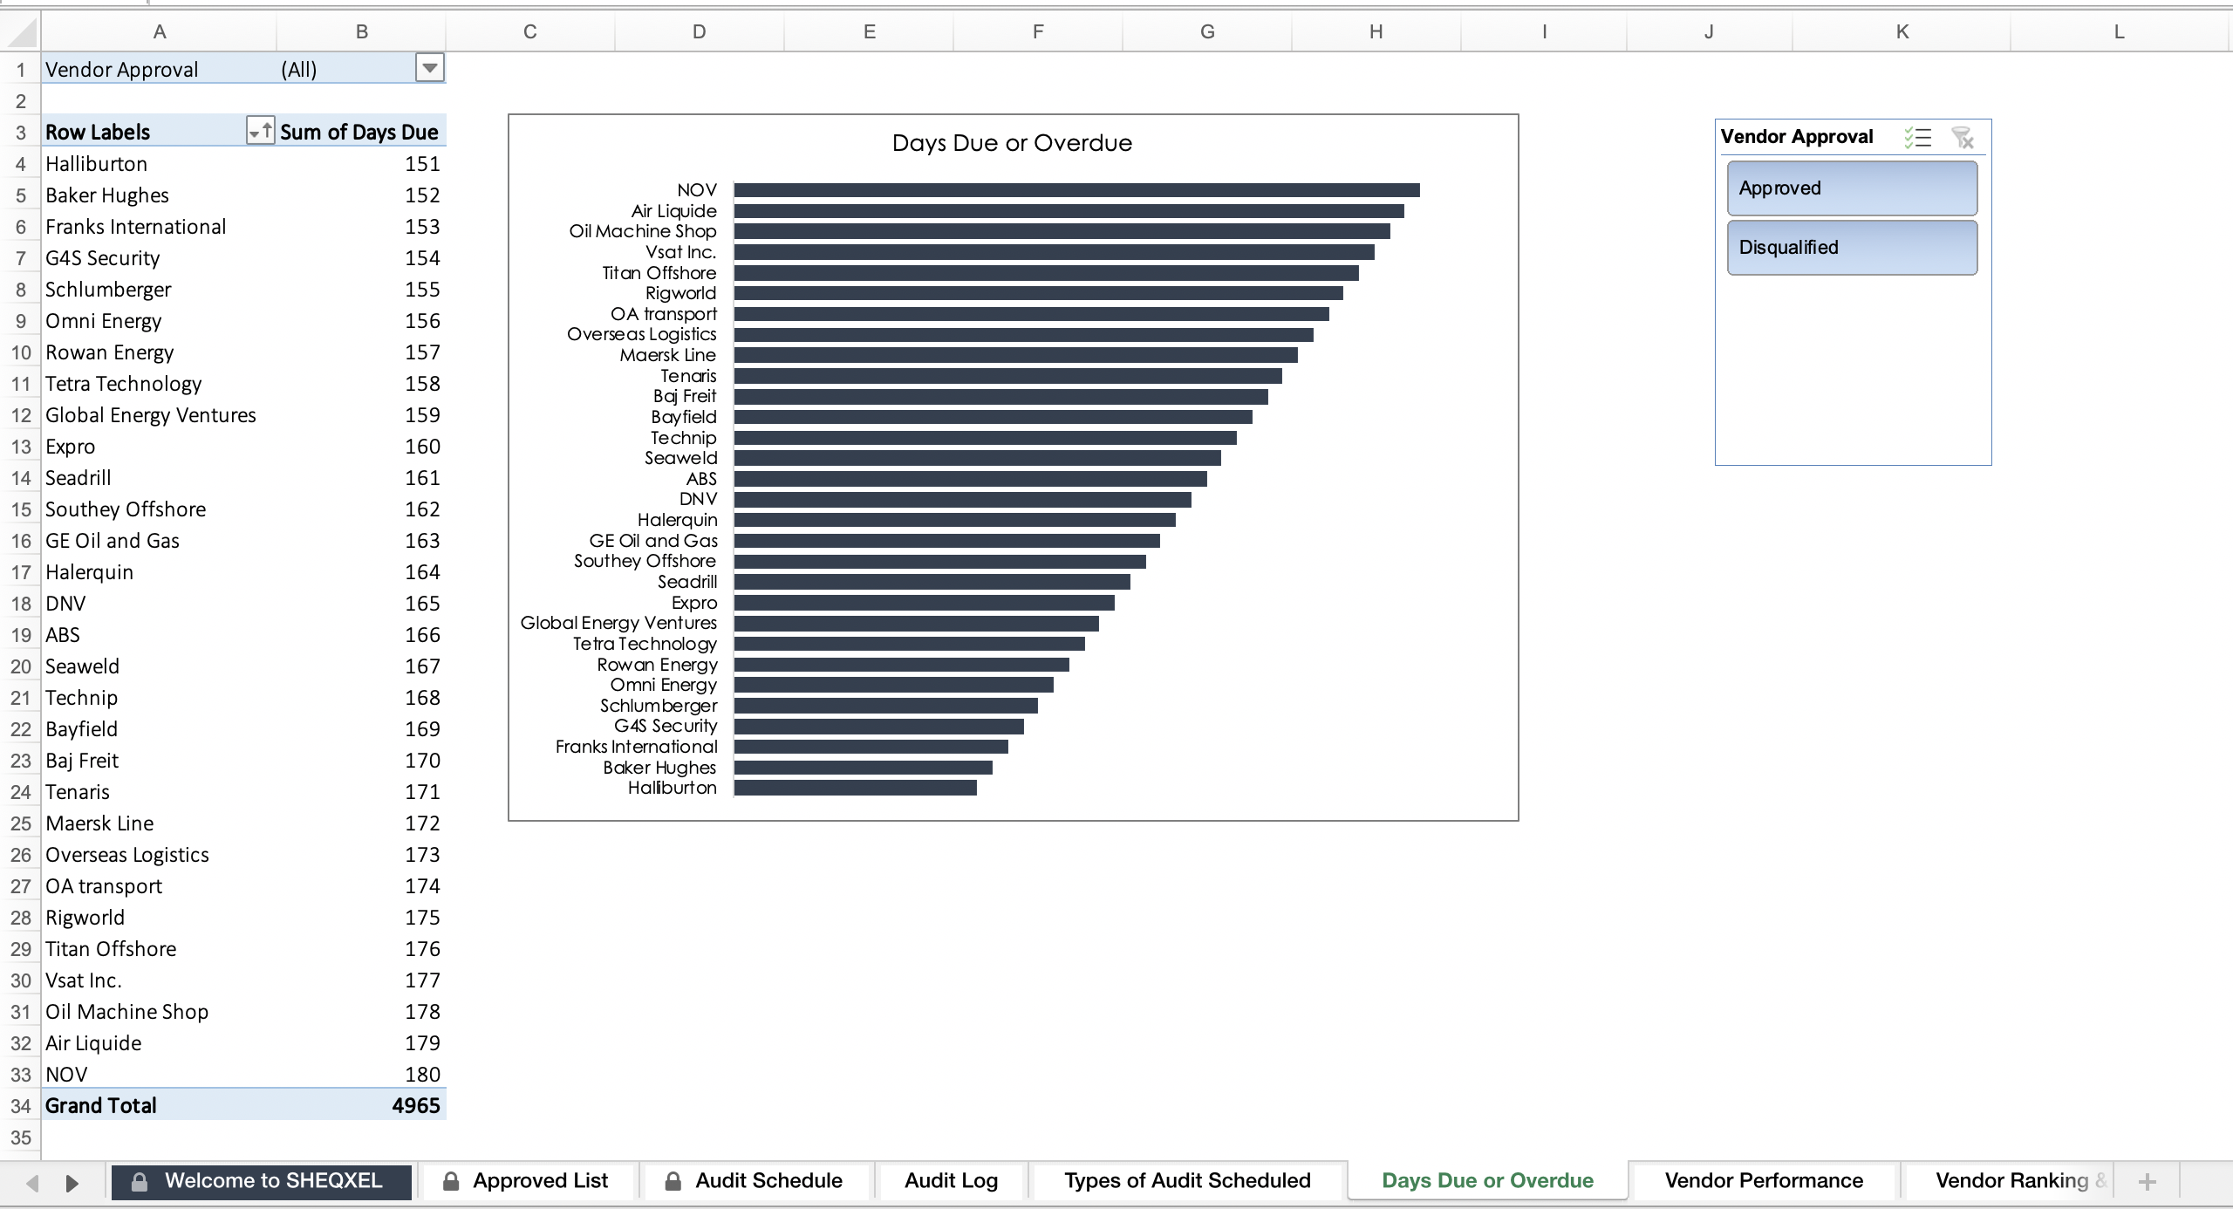The height and width of the screenshot is (1209, 2233).
Task: Select the Air Liquide cell in table
Action: pos(159,1043)
